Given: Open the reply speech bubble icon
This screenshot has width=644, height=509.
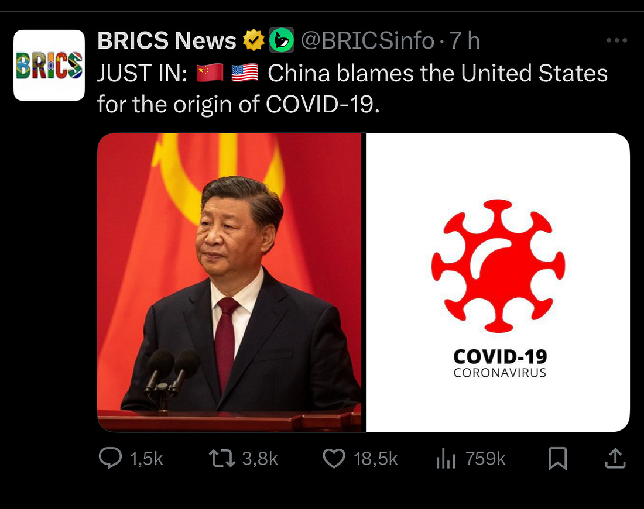Looking at the screenshot, I should [x=110, y=458].
